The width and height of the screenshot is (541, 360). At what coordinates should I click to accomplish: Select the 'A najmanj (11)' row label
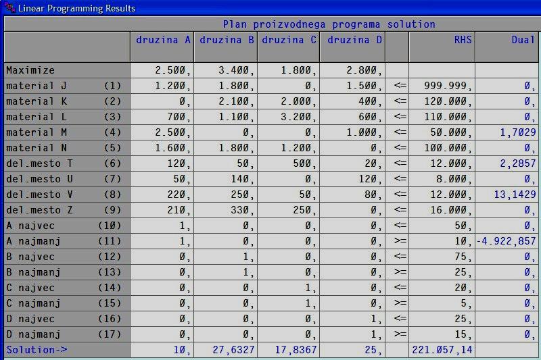coord(67,241)
